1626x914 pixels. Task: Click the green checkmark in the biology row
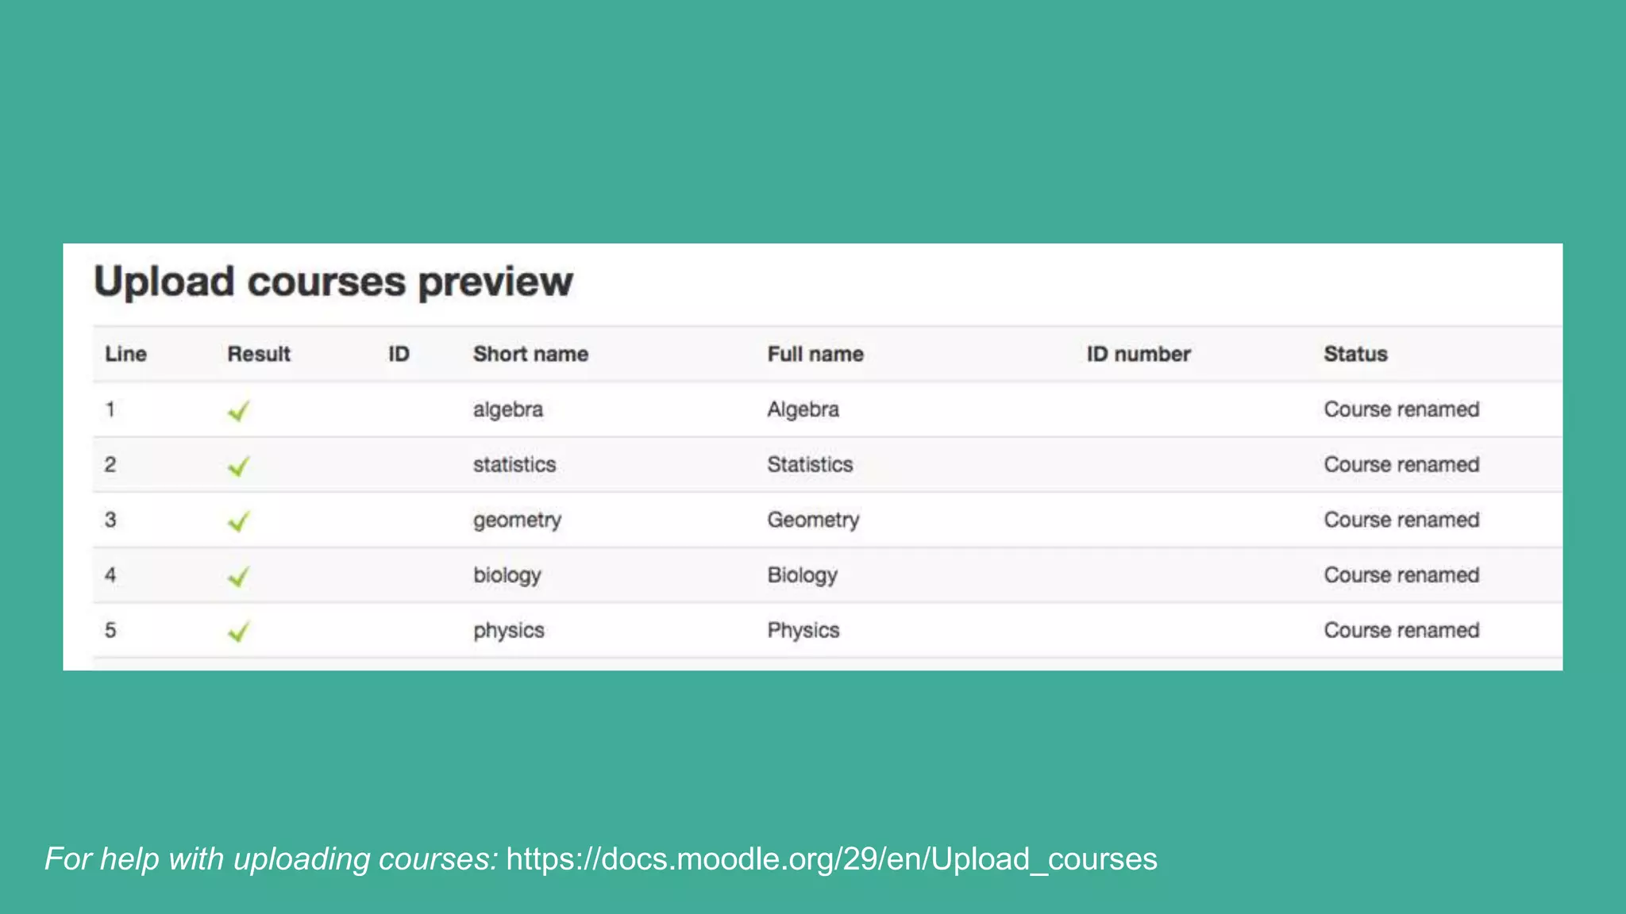click(238, 577)
